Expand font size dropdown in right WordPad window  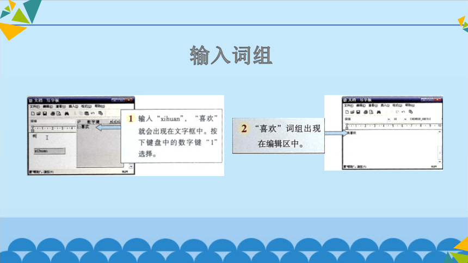pos(405,120)
